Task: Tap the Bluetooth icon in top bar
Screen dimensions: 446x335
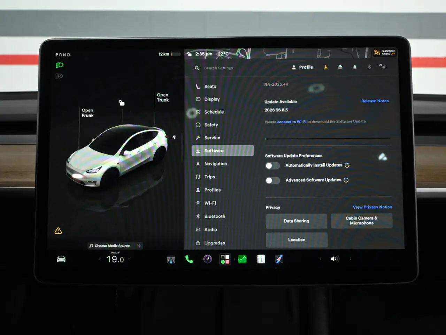Action: (x=369, y=67)
